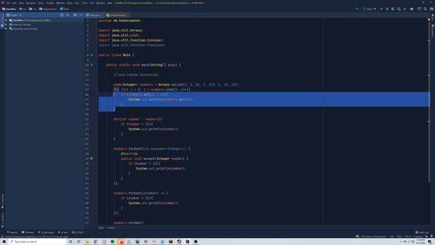Image resolution: width=435 pixels, height=245 pixels.
Task: Expand the External Libraries node
Action: [6, 24]
